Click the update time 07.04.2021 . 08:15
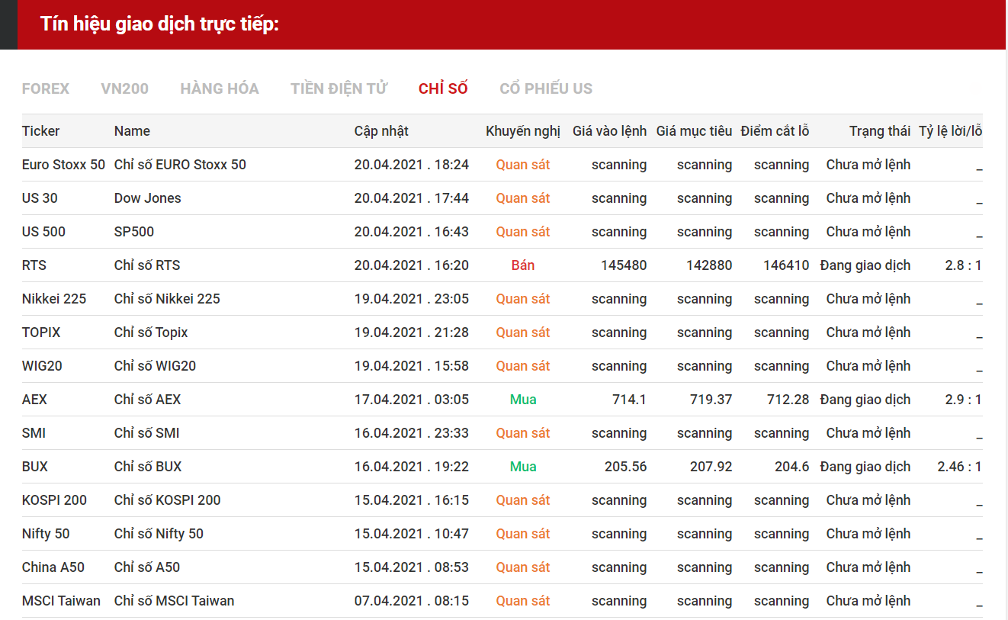Screen dimensions: 1008x620 coord(412,601)
